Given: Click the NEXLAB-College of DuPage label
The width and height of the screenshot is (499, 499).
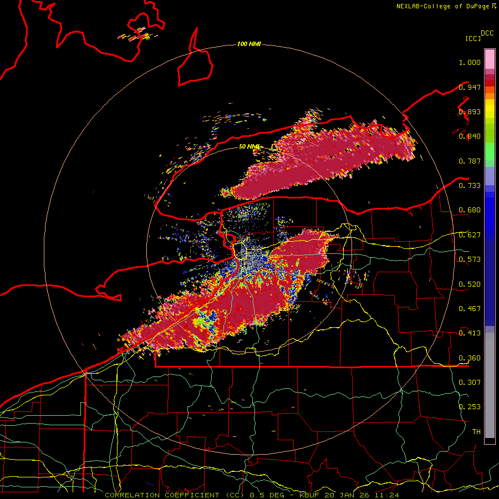Looking at the screenshot, I should point(444,6).
